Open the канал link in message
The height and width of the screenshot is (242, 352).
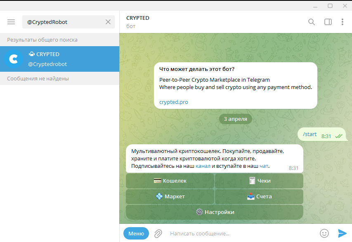point(203,166)
